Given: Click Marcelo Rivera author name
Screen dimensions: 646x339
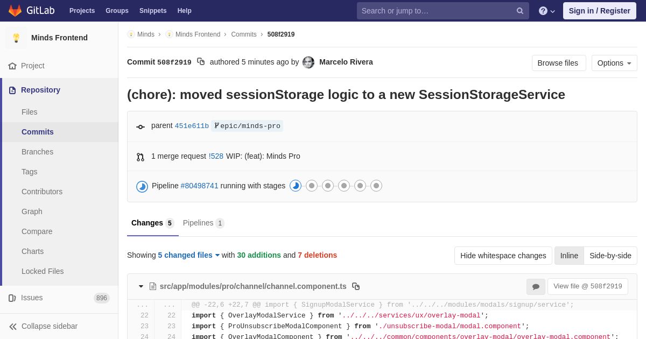Looking at the screenshot, I should [346, 62].
